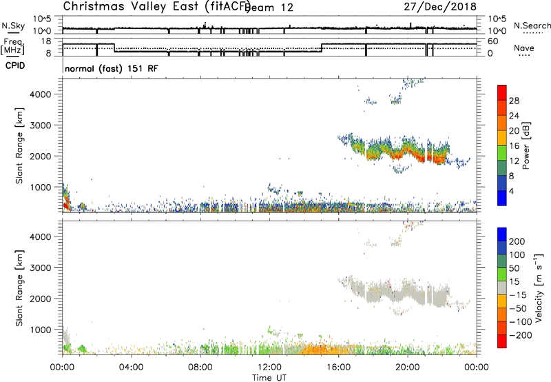The height and width of the screenshot is (382, 551).
Task: Click the '00:00' tick label at the end of the time axis
Action: coord(477,368)
